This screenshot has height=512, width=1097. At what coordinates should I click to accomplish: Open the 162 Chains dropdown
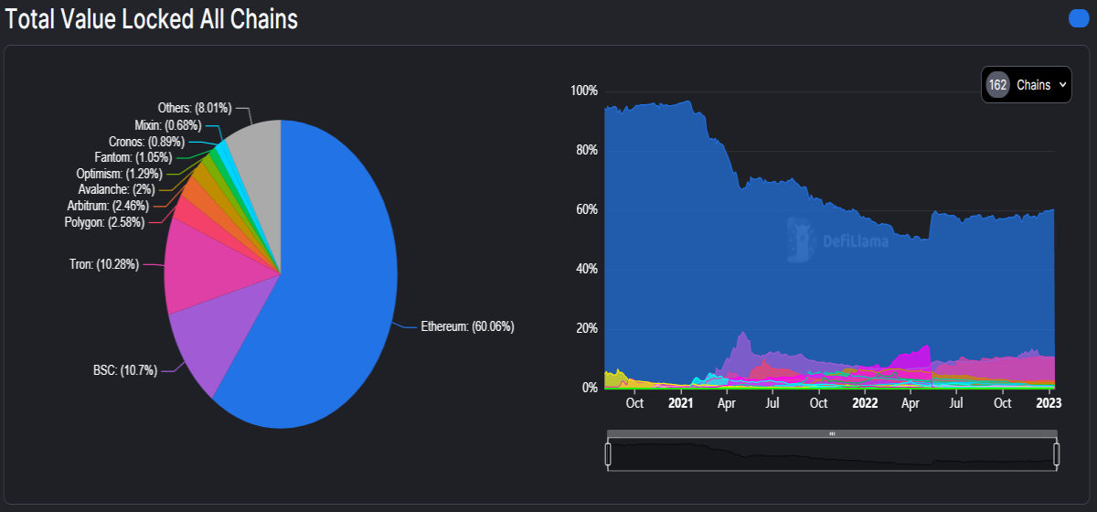[1026, 85]
